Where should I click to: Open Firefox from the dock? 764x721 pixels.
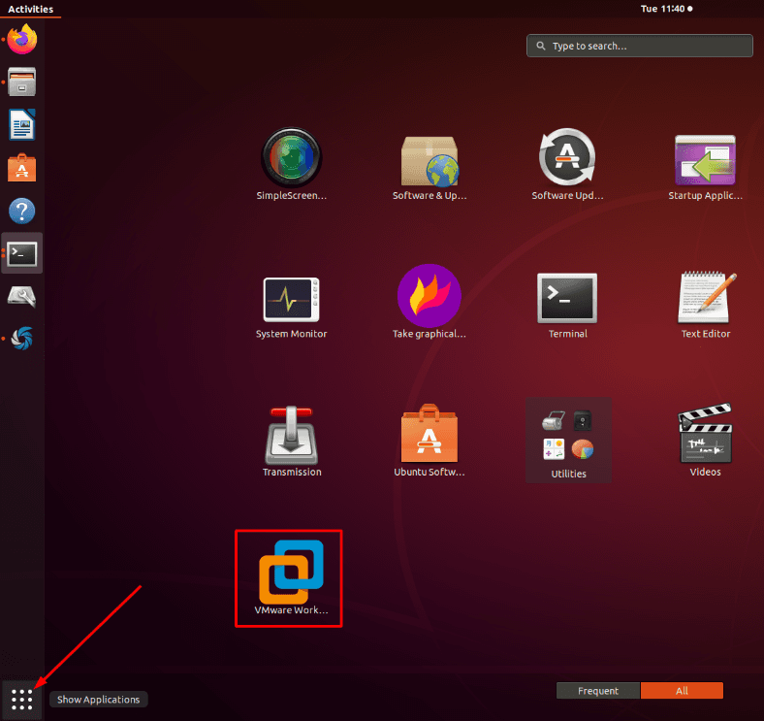(22, 39)
